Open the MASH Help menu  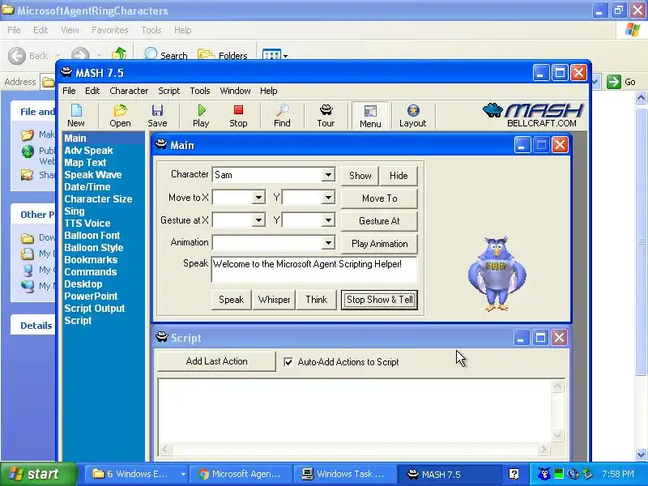(x=269, y=91)
